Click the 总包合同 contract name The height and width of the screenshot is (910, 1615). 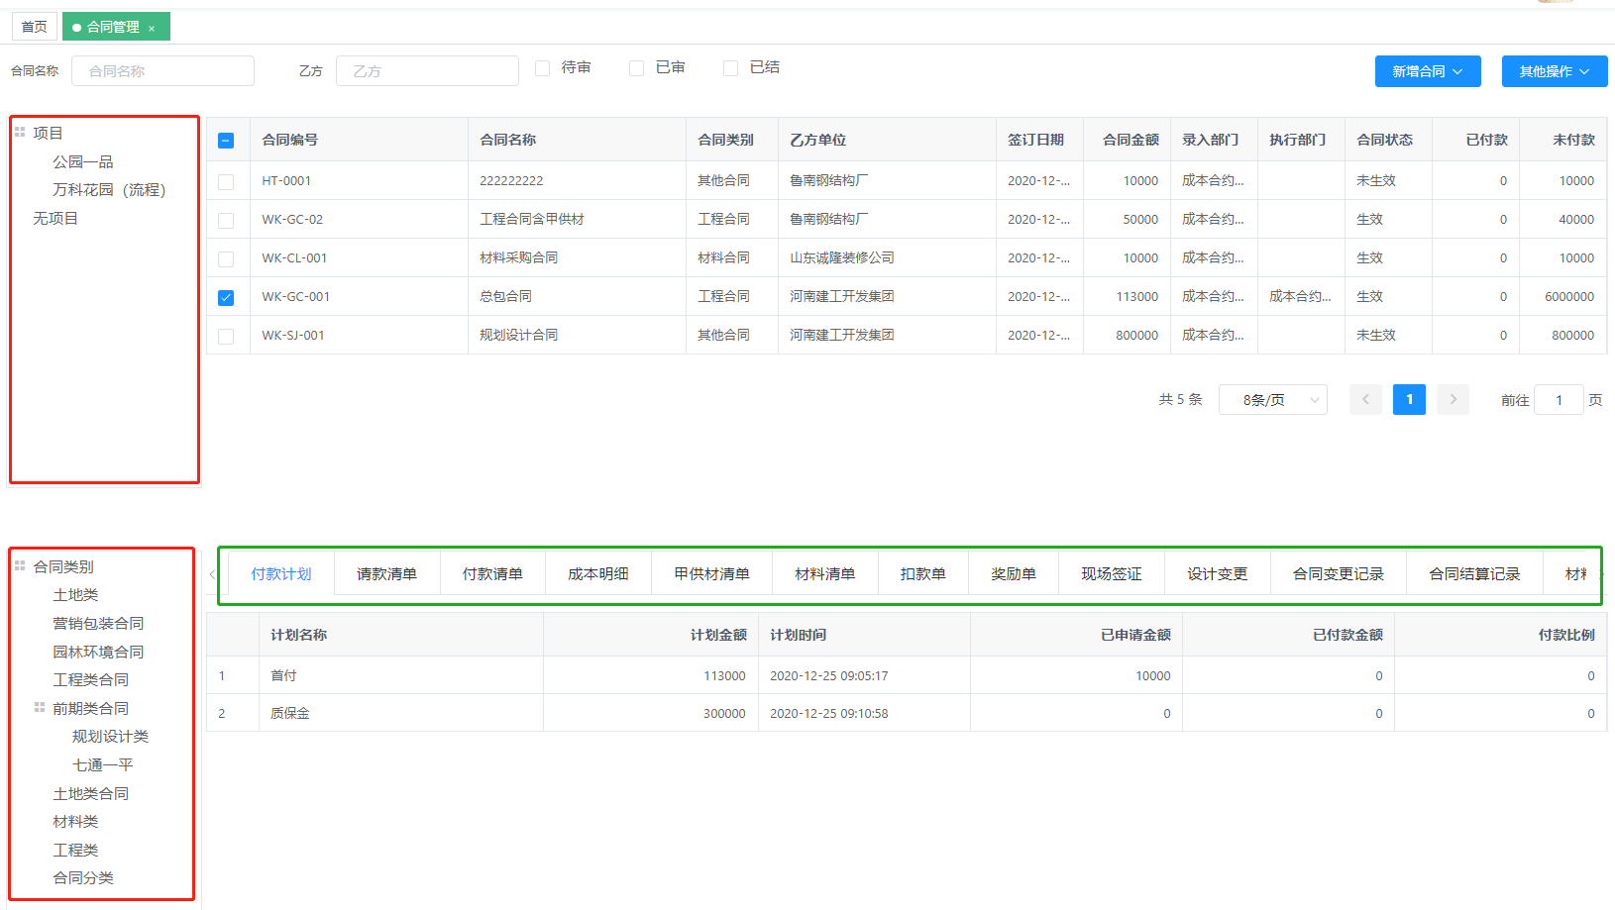pos(505,297)
